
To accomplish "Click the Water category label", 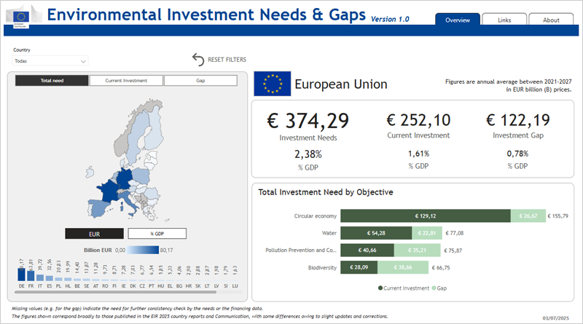I will click(329, 233).
